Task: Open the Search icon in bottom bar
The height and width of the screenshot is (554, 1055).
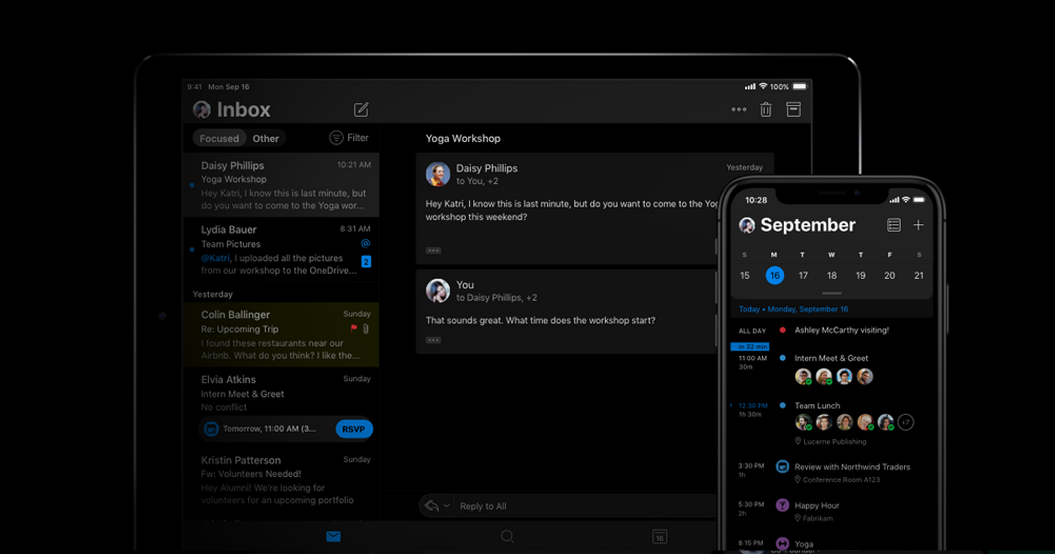Action: tap(507, 536)
